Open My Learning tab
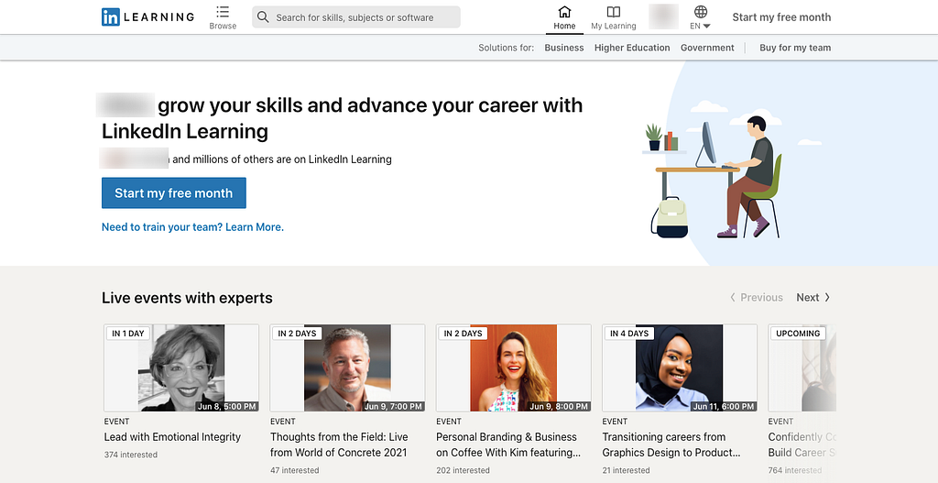 tap(613, 18)
